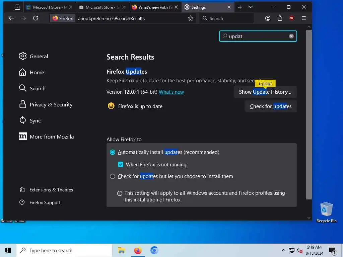343x257 pixels.
Task: Click Show Update History button
Action: [x=265, y=92]
